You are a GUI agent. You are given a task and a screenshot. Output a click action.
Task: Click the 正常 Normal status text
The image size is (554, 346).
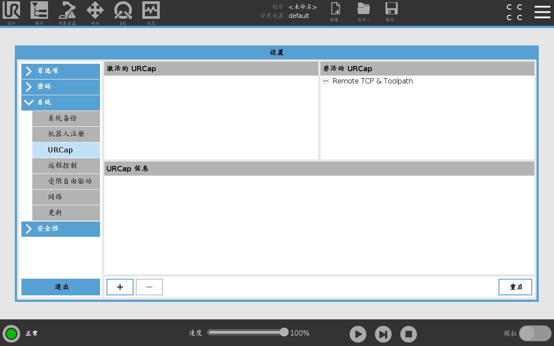[x=32, y=334]
